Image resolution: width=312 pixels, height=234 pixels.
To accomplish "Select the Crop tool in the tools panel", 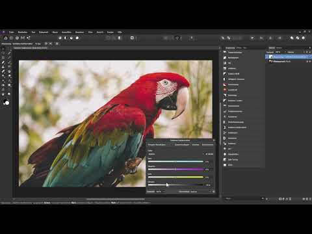I will tap(3, 58).
